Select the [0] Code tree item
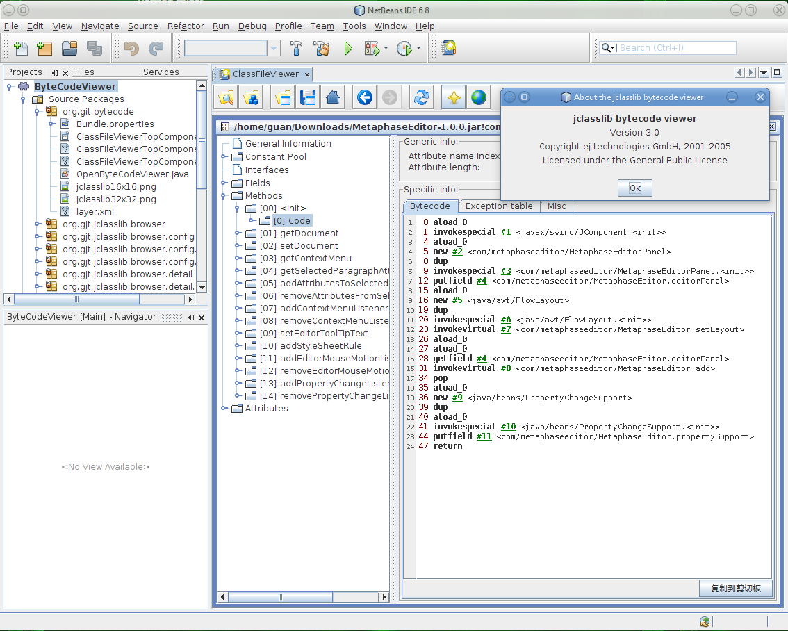The height and width of the screenshot is (631, 788). pos(292,220)
